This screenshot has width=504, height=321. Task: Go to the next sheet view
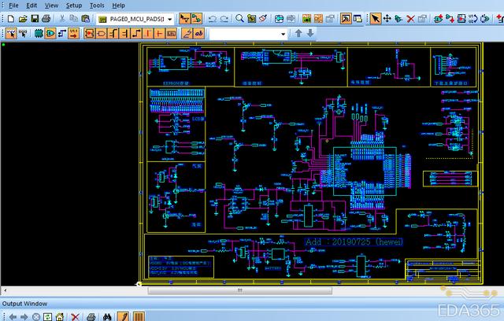pos(291,19)
